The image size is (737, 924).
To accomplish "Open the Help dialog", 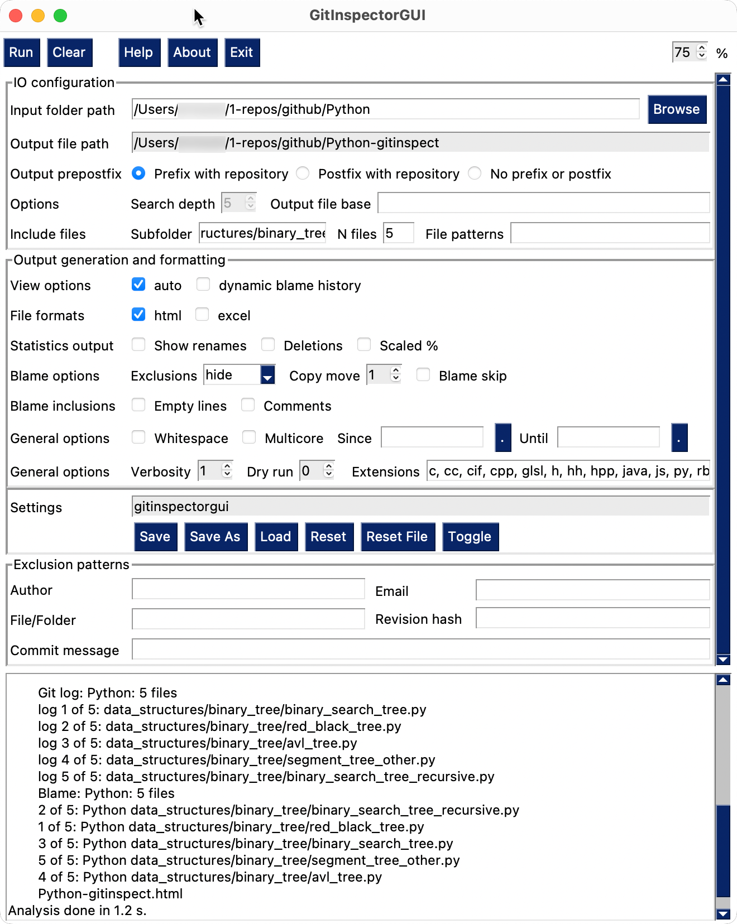I will [x=139, y=52].
